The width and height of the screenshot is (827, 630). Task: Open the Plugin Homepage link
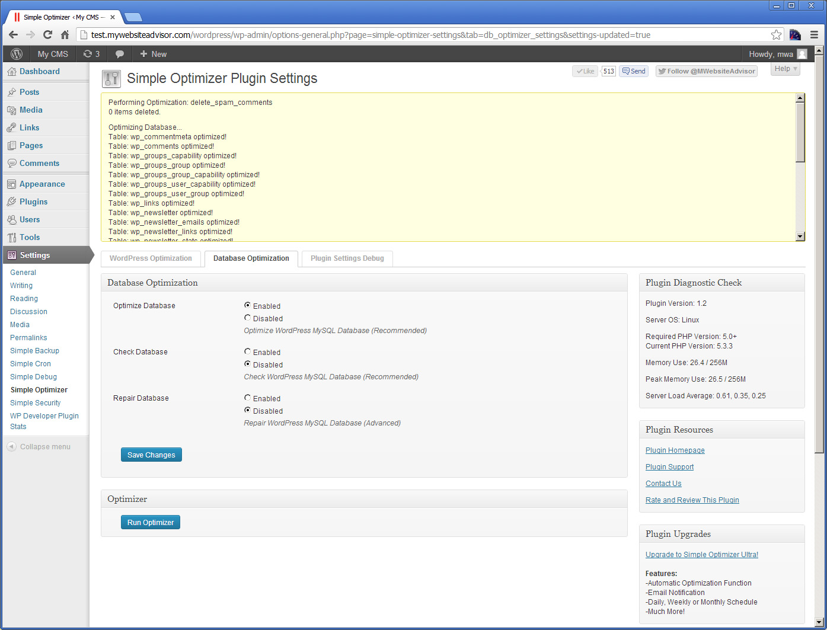click(675, 450)
